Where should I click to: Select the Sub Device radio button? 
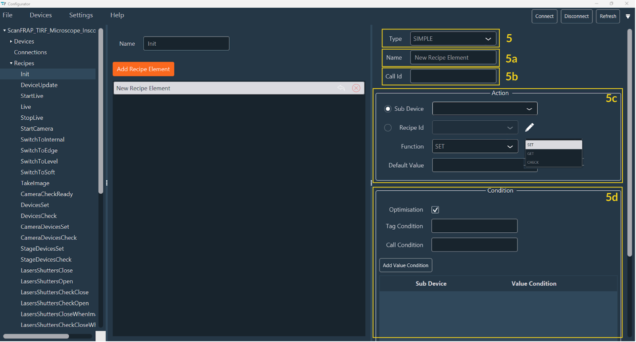(388, 109)
